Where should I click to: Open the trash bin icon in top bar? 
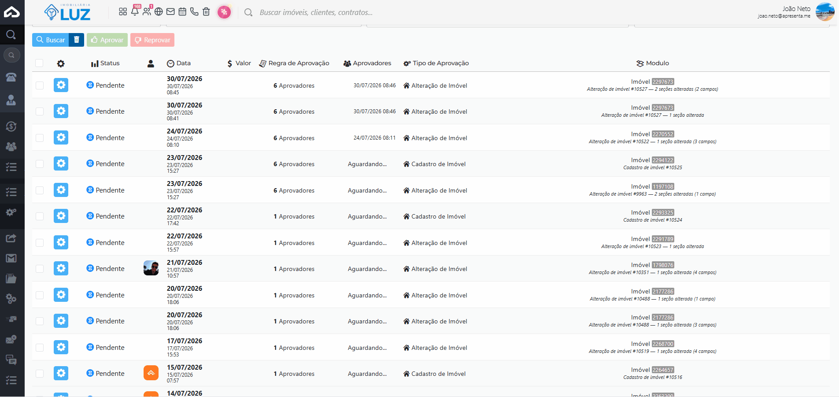(x=206, y=12)
